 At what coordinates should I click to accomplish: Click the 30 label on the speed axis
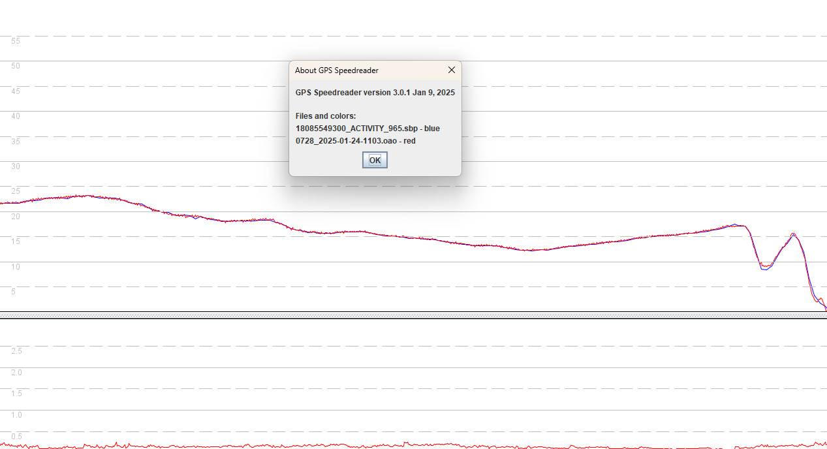coord(16,166)
